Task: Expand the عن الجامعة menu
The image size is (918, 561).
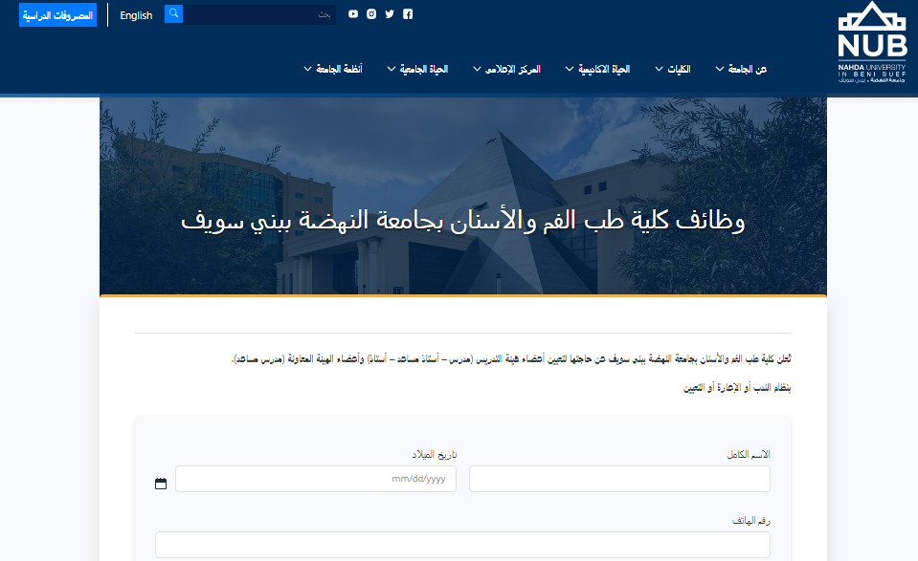Action: point(741,69)
